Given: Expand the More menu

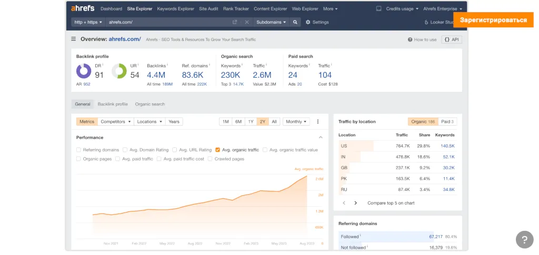Looking at the screenshot, I should 331,8.
